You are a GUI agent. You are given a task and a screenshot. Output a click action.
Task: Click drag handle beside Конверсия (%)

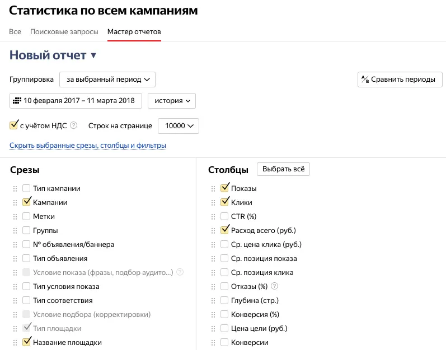click(x=213, y=314)
